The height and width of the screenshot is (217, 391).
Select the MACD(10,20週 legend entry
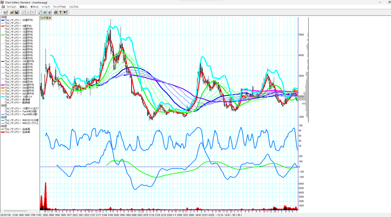tap(19, 120)
